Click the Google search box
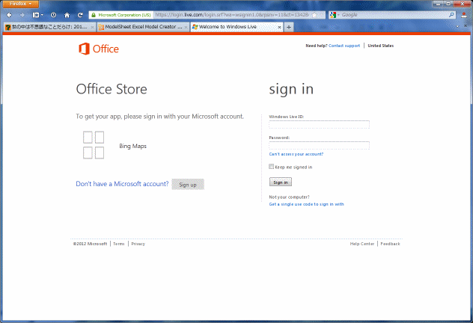473x323 pixels. pyautogui.click(x=394, y=15)
